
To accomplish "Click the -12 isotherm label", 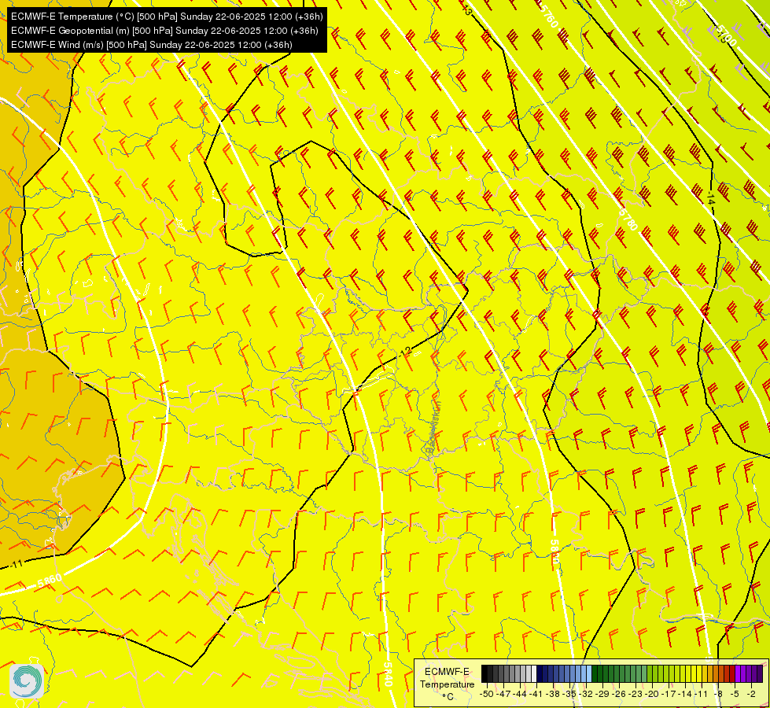I will click(404, 352).
